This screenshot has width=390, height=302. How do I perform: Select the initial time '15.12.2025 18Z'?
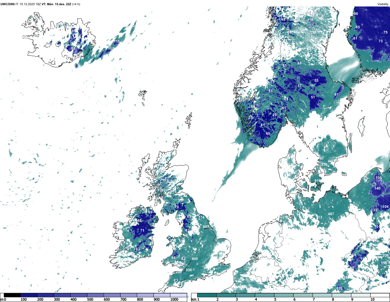coord(30,4)
